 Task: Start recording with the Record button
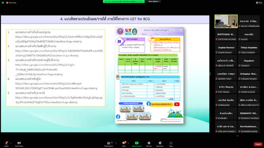[149, 144]
